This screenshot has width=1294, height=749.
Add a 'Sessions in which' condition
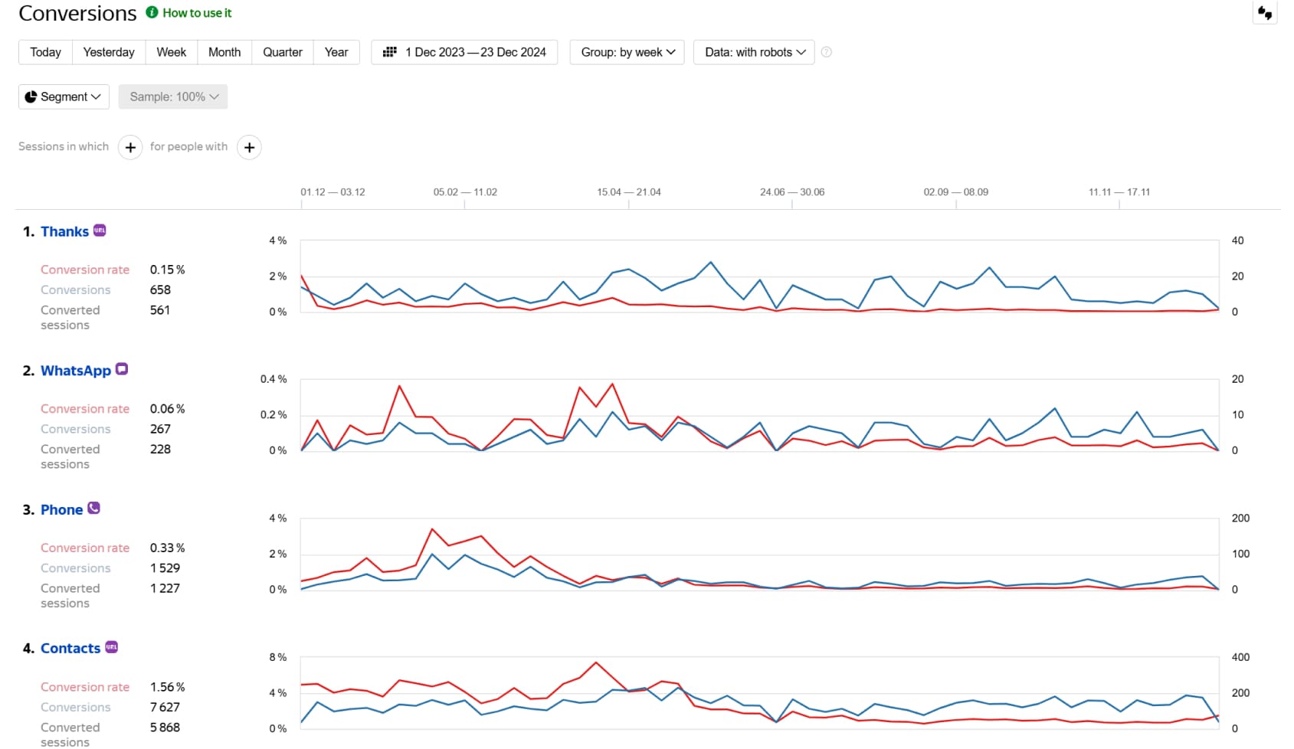(x=130, y=147)
